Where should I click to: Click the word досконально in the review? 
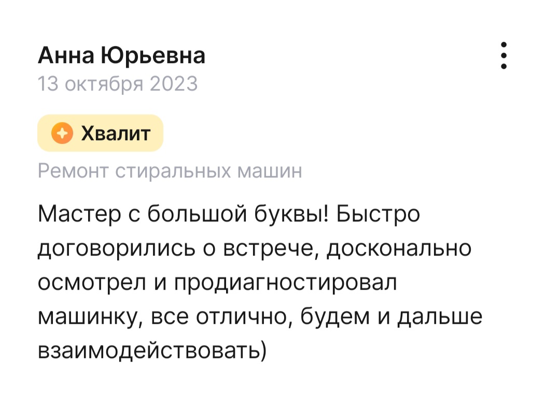[x=399, y=249]
